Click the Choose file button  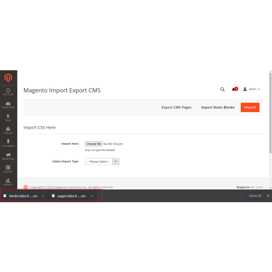point(93,144)
